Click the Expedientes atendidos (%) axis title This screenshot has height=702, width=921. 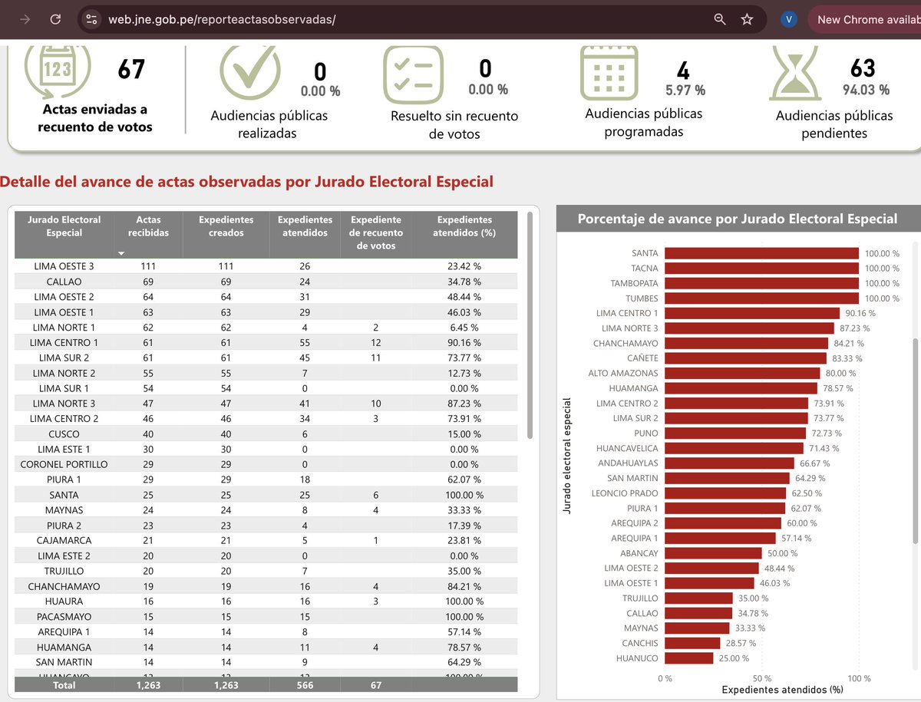tap(782, 690)
